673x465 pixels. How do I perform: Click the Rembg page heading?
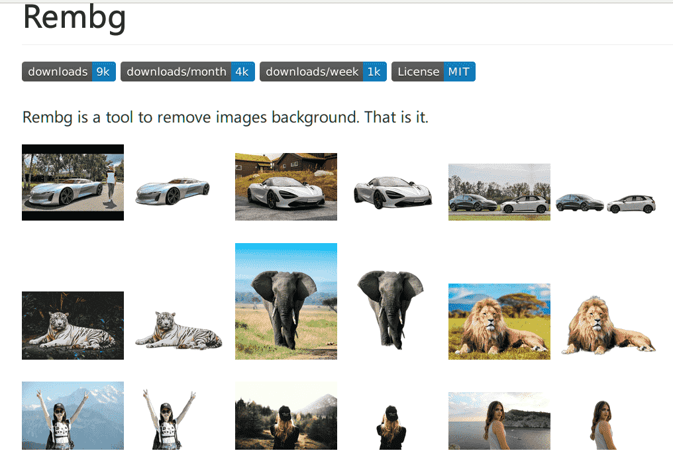tap(74, 18)
